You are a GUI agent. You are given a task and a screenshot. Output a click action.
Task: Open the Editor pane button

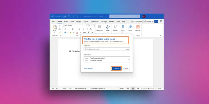pos(130,28)
